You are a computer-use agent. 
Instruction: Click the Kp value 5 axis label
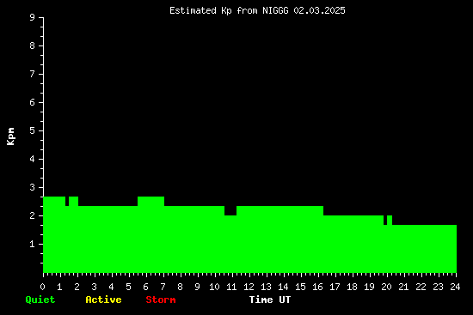point(33,130)
